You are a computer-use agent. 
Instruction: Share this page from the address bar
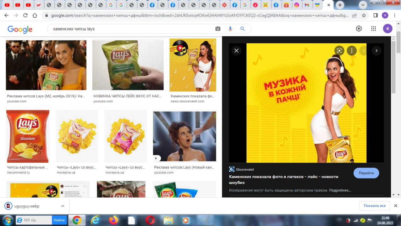pyautogui.click(x=355, y=15)
